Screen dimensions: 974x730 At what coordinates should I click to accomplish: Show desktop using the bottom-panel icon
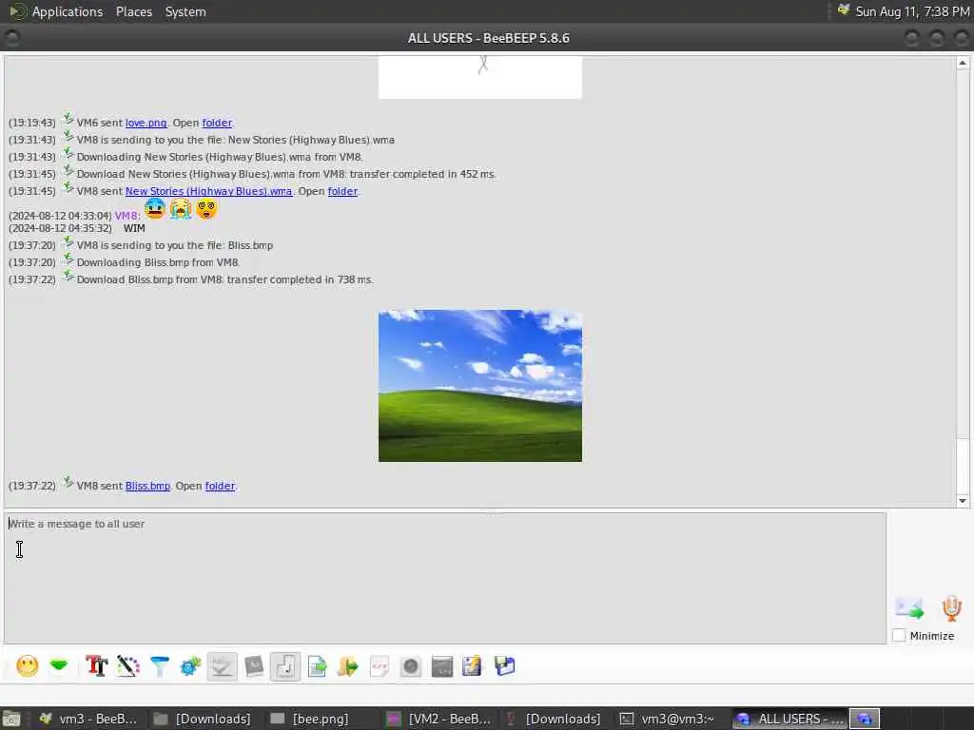(x=11, y=719)
